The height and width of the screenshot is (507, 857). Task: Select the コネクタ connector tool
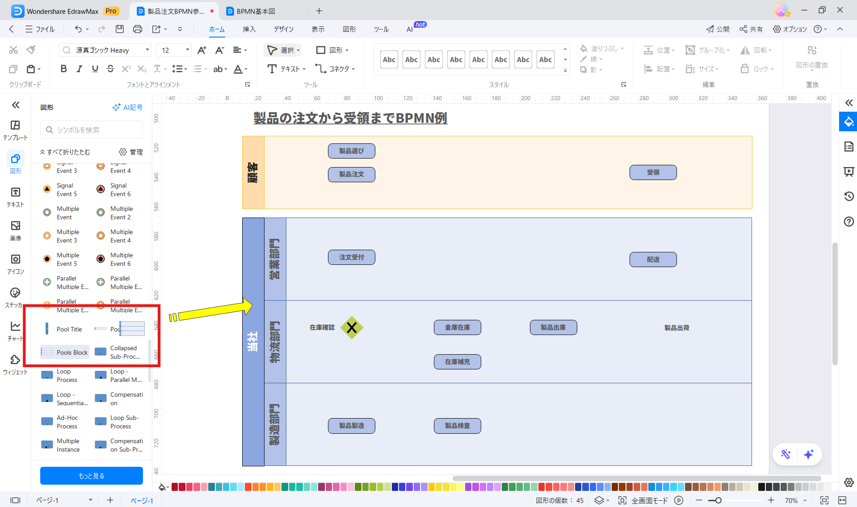point(335,69)
